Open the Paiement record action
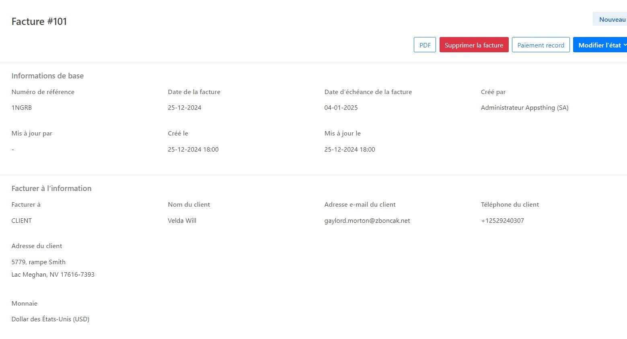This screenshot has height=339, width=627. [541, 45]
